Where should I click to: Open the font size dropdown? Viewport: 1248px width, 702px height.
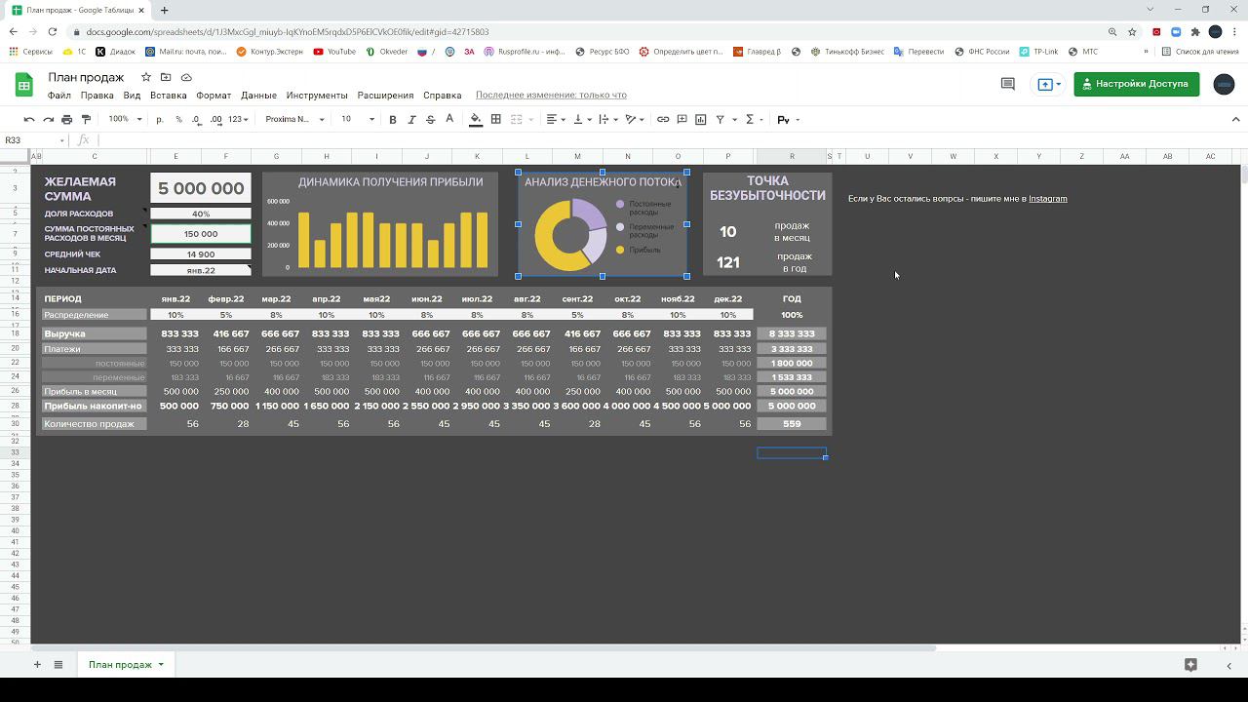coord(357,119)
